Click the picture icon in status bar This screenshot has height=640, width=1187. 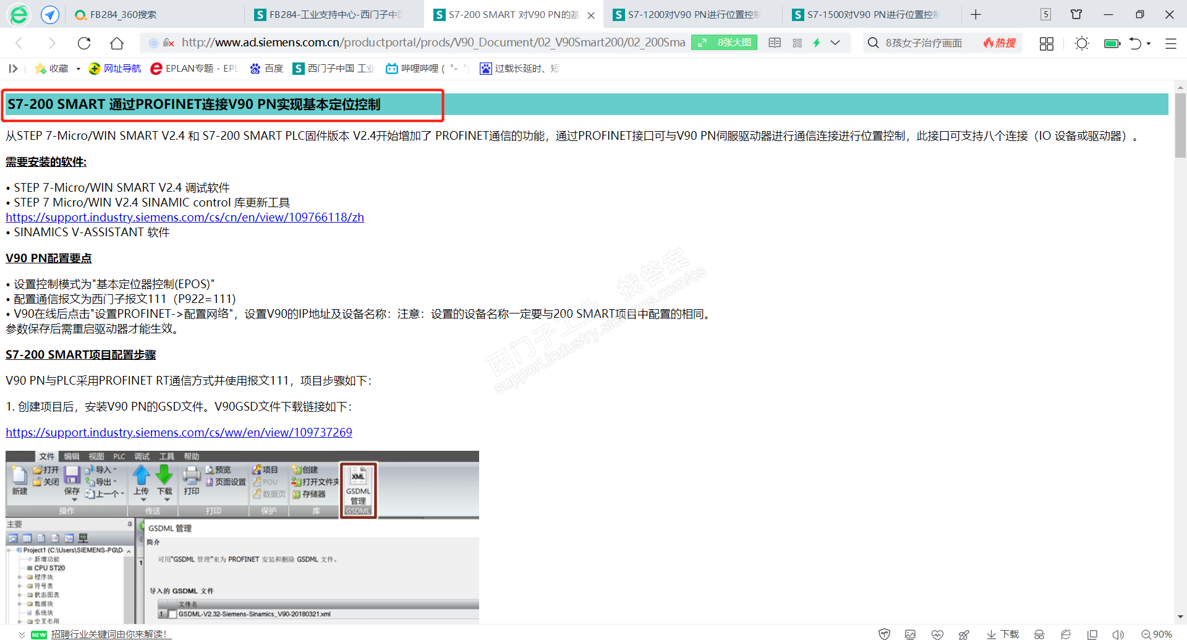(910, 634)
